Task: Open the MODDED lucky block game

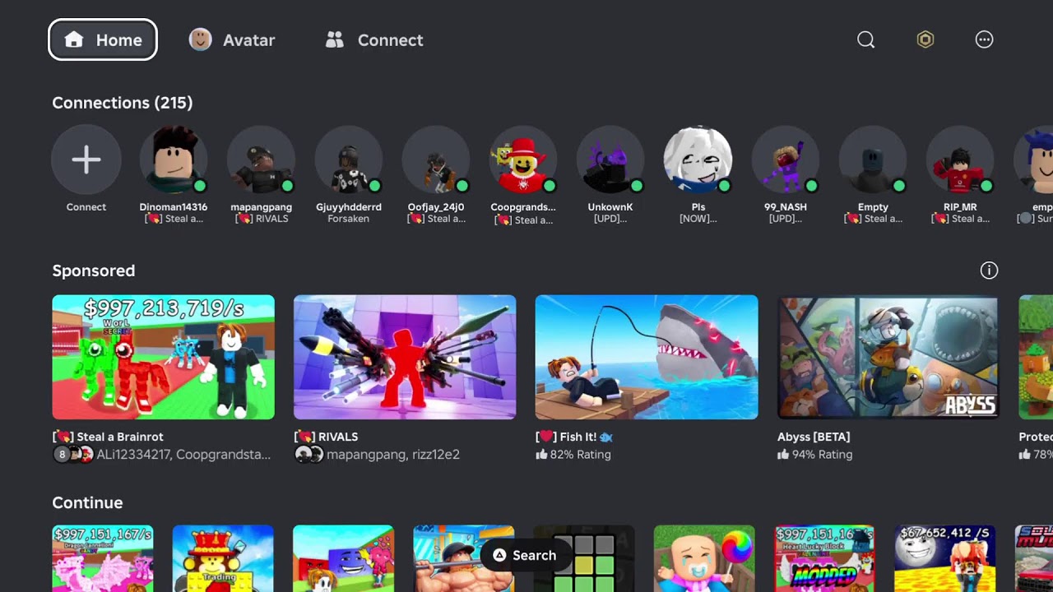Action: point(824,558)
